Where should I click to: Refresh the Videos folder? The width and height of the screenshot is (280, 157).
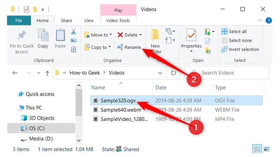(x=173, y=73)
